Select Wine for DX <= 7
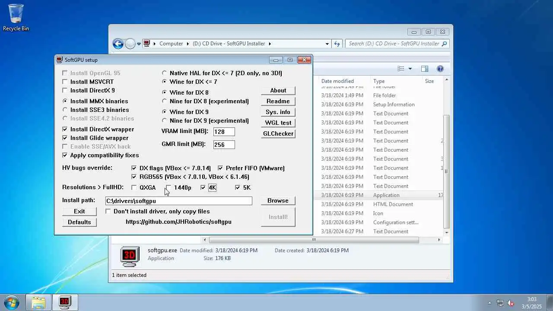Image resolution: width=553 pixels, height=311 pixels. coord(164,82)
